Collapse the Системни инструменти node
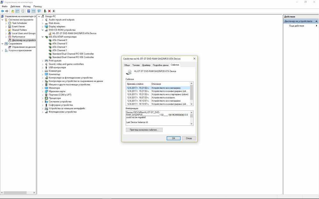Screen dimensions: 319x199 (3, 20)
